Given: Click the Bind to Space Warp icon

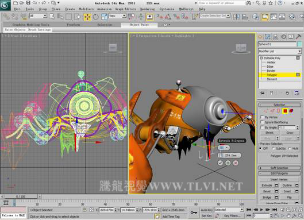Looking at the screenshot, I should click(x=24, y=17).
